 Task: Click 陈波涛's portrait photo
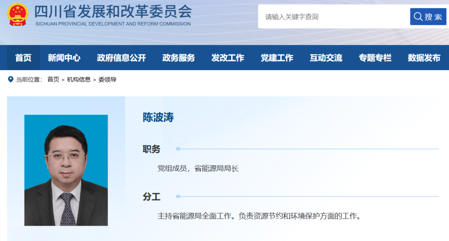(x=66, y=170)
